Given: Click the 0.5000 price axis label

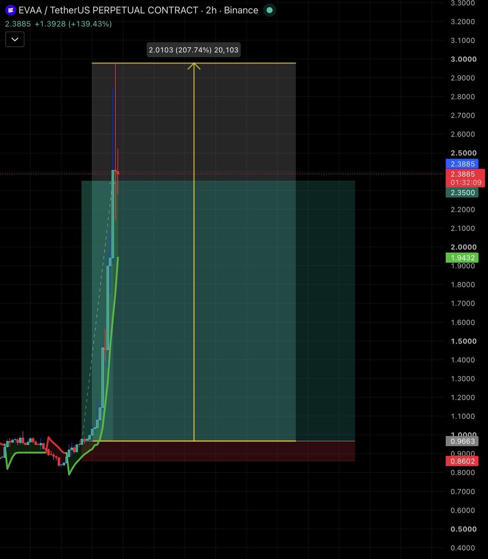Looking at the screenshot, I should tap(464, 529).
